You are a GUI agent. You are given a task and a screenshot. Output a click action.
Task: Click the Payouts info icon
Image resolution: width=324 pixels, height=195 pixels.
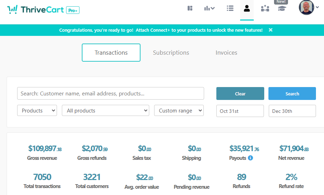coord(250,158)
